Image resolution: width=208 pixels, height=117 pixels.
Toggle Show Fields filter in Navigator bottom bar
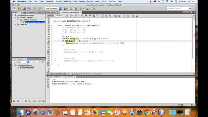pyautogui.click(x=18, y=101)
